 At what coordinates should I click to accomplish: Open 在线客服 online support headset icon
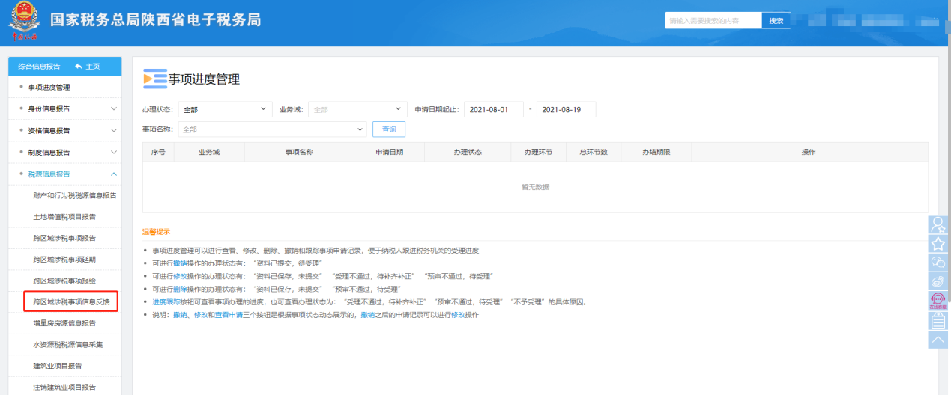point(938,301)
